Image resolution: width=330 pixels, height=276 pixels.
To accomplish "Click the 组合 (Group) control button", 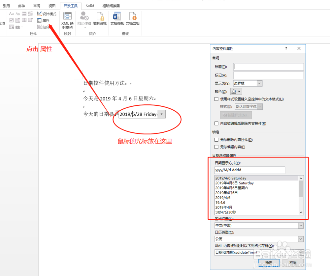I will (x=43, y=27).
